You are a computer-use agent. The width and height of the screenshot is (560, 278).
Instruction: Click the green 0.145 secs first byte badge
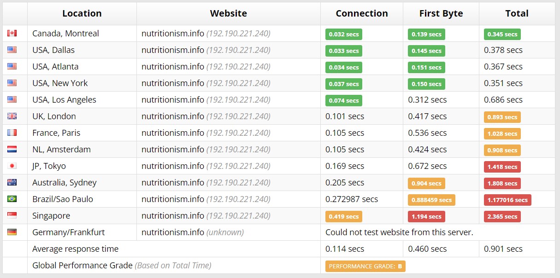(x=426, y=51)
